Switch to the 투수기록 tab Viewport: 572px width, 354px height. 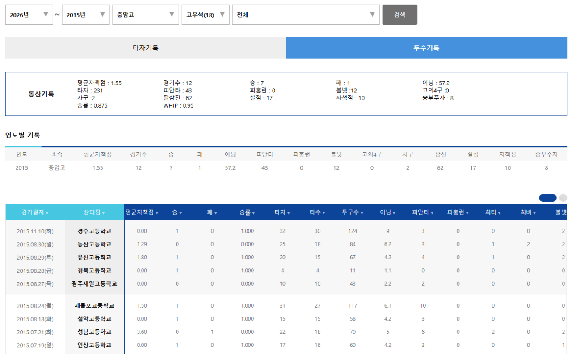(426, 48)
